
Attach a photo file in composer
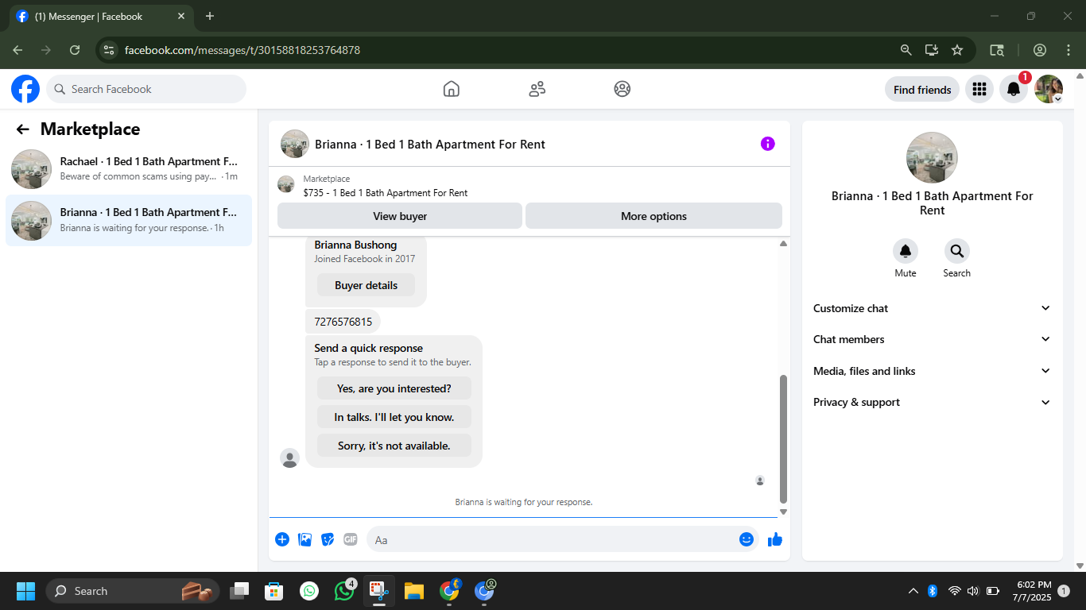[x=304, y=539]
